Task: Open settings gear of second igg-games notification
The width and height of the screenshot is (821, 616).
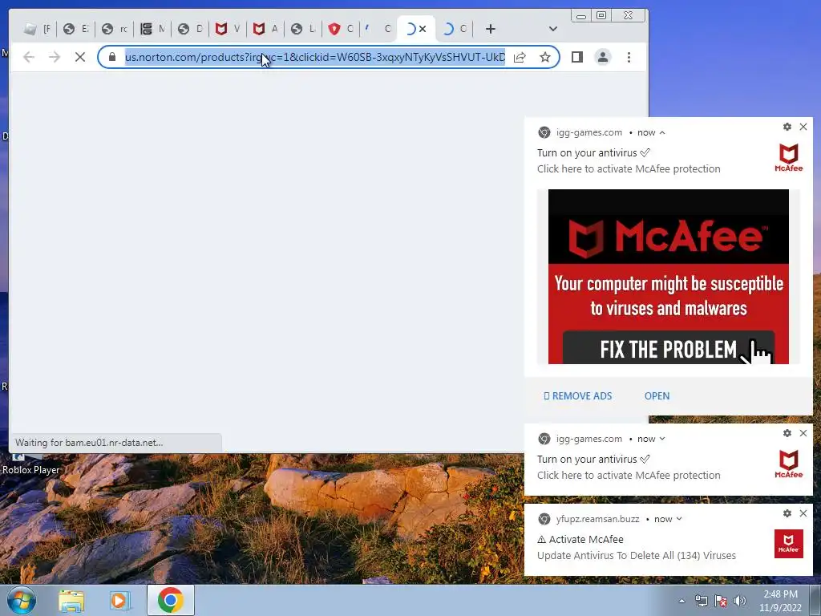Action: [787, 433]
